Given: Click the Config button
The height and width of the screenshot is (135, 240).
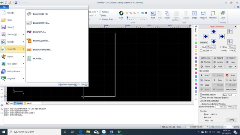Looking at the screenshot, I should click(231, 119).
